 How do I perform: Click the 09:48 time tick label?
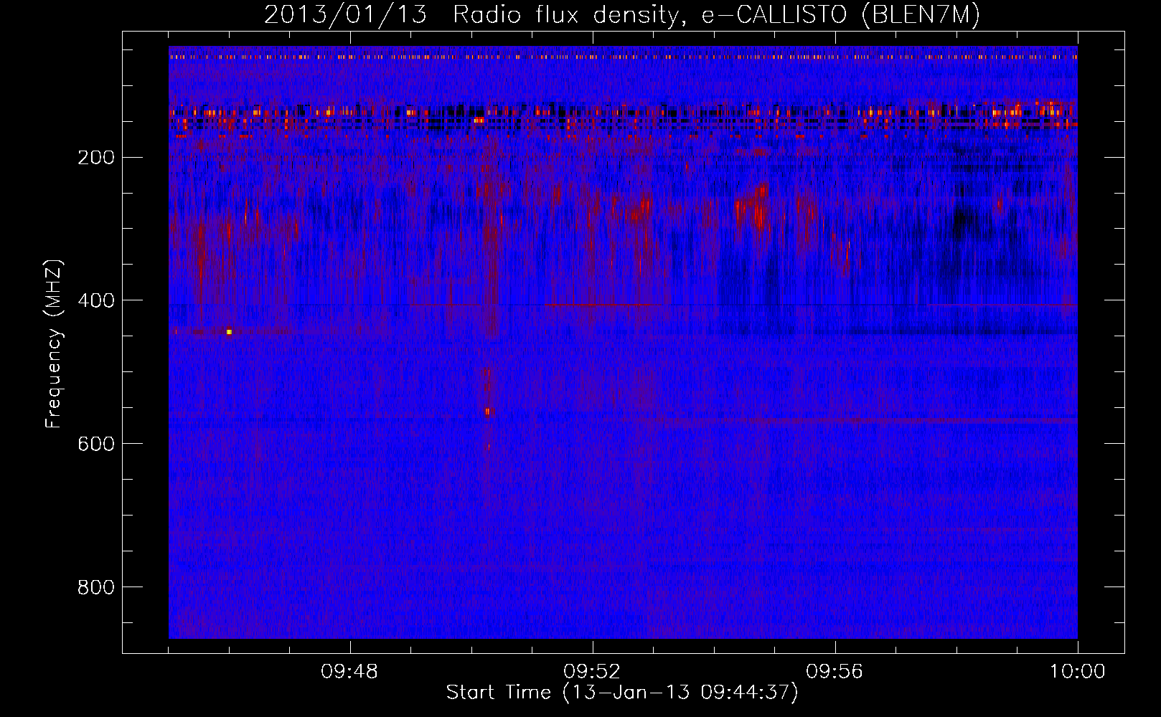point(349,672)
